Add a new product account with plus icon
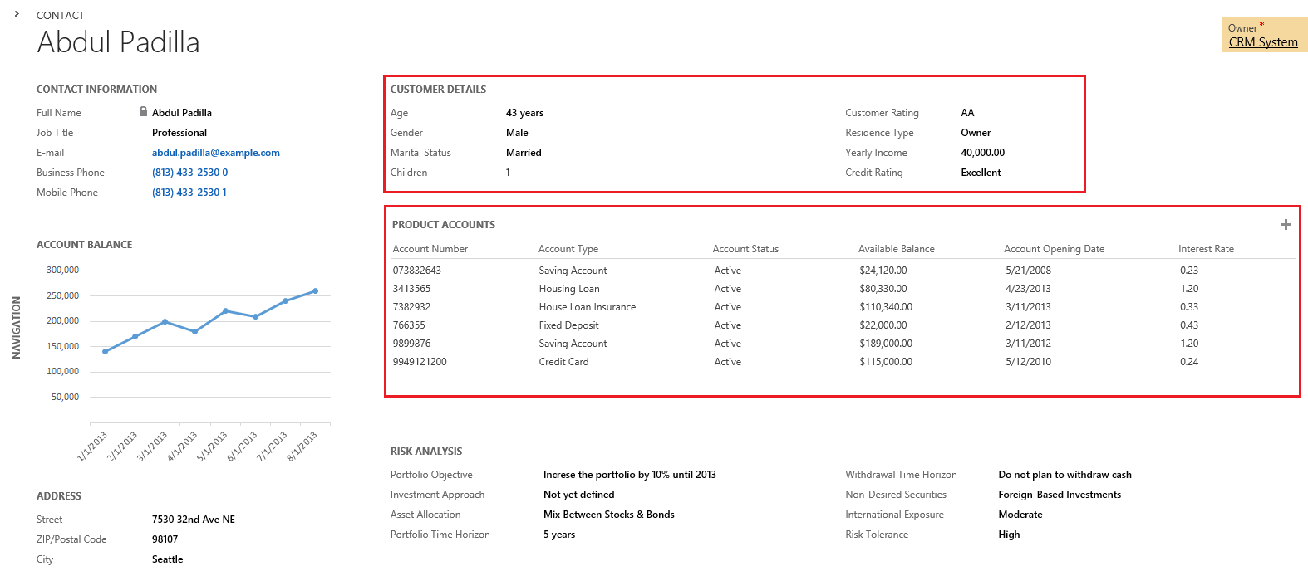Viewport: 1308px width, 576px height. [1286, 225]
